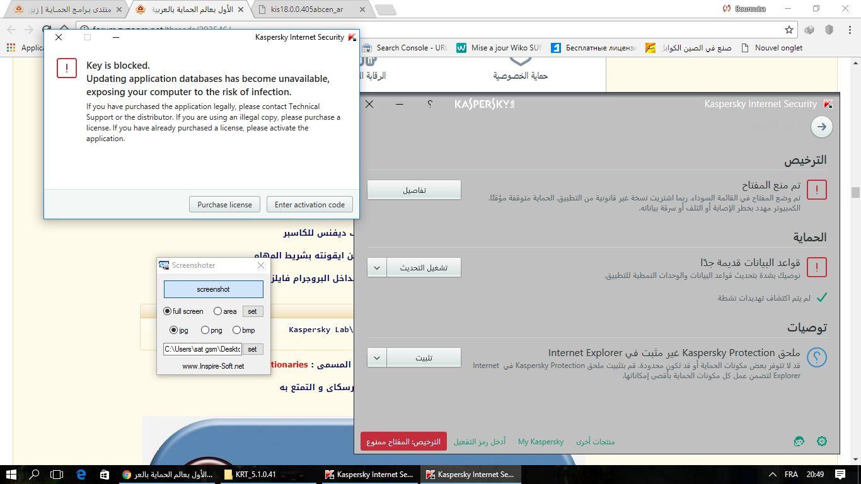The image size is (861, 484).
Task: Choose jpg image format
Action: pyautogui.click(x=179, y=330)
